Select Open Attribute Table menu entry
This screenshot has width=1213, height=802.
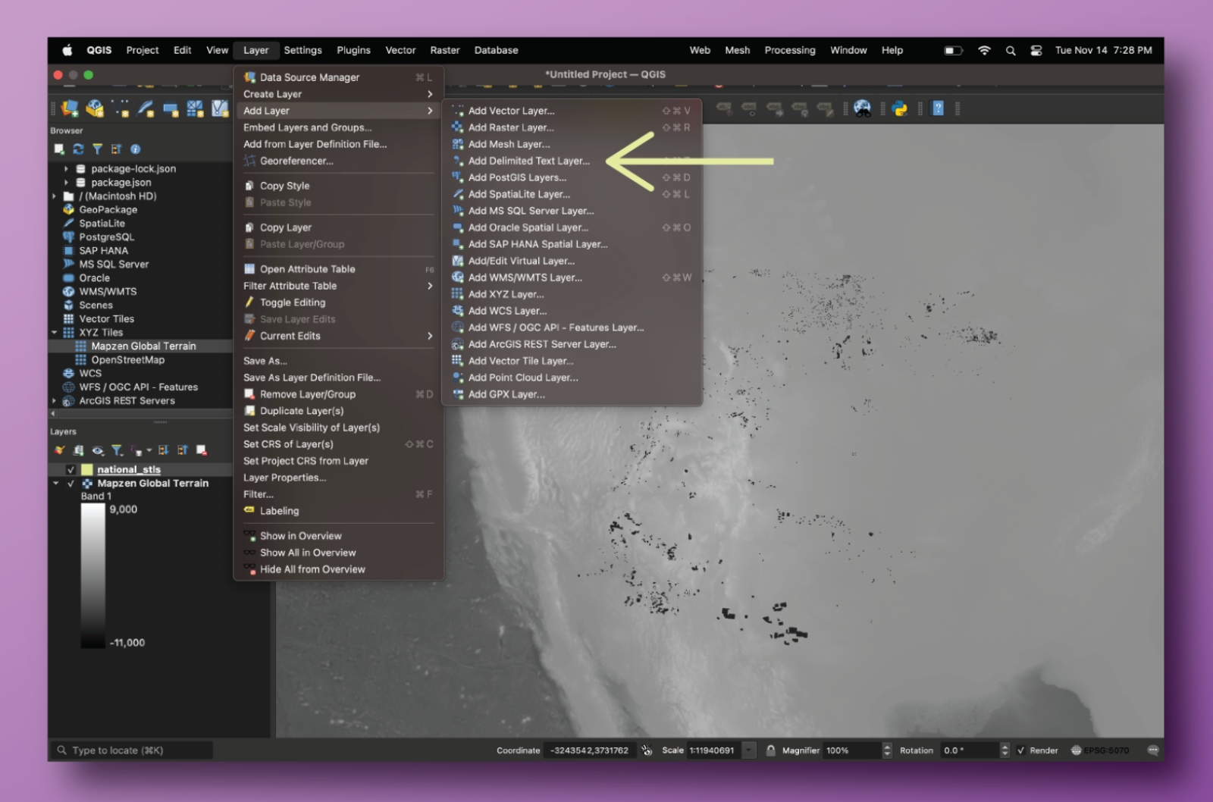pyautogui.click(x=338, y=269)
